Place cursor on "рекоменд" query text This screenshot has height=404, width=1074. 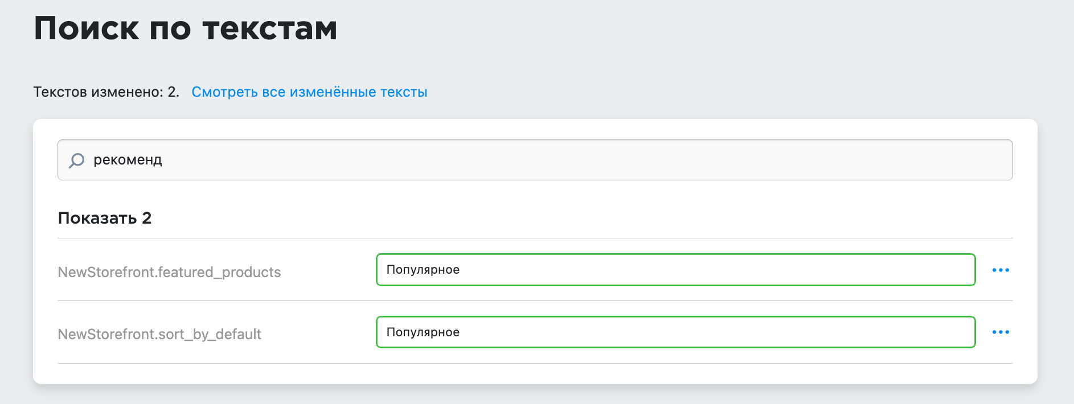tap(128, 160)
